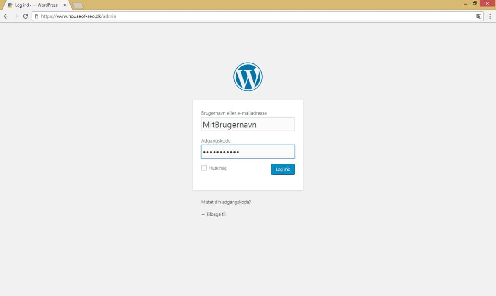The width and height of the screenshot is (496, 296).
Task: Select the Log ind WordPress tab
Action: coord(36,5)
